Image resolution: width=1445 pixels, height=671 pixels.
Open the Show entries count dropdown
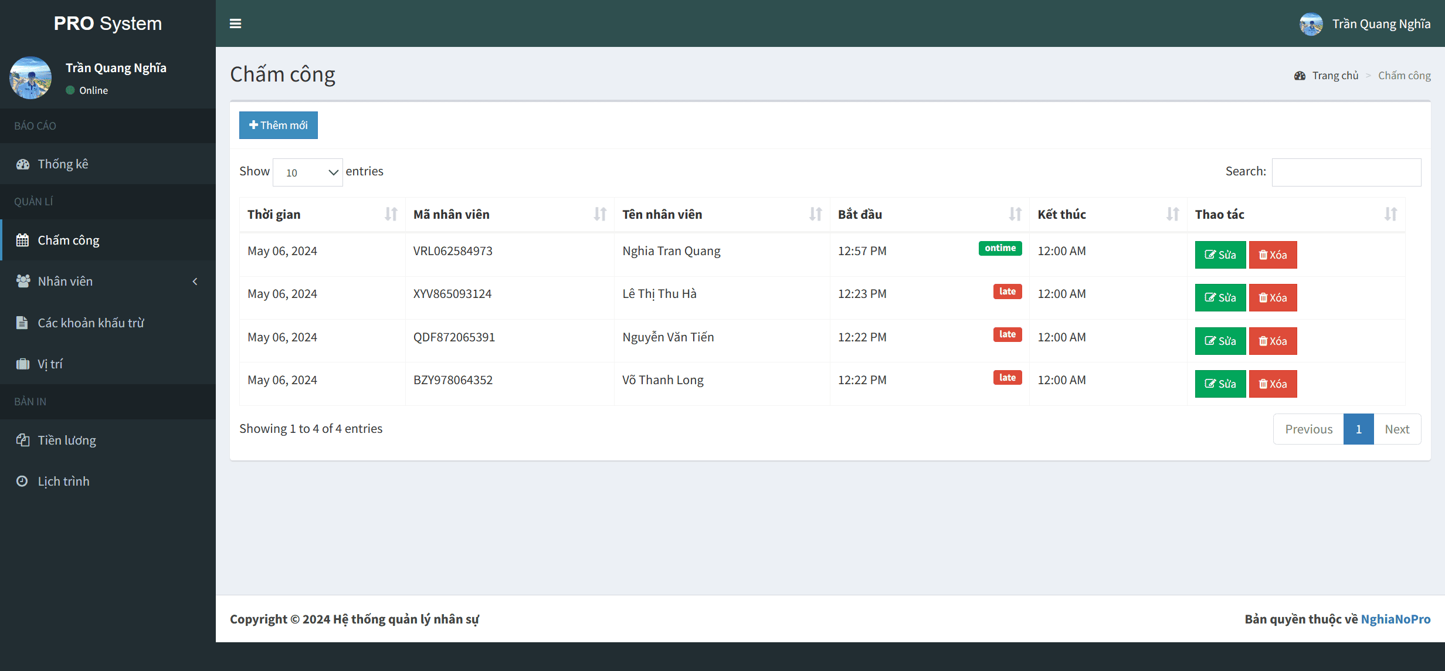click(307, 172)
